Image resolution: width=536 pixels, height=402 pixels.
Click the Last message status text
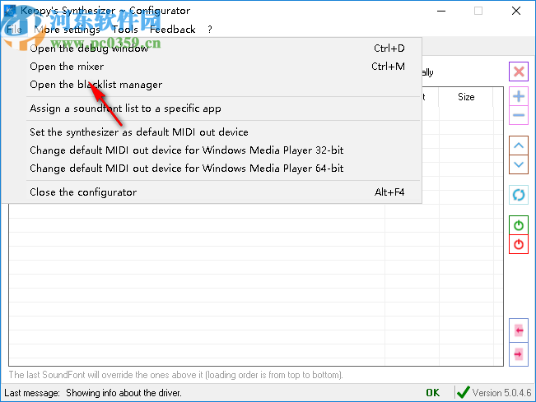pos(93,393)
